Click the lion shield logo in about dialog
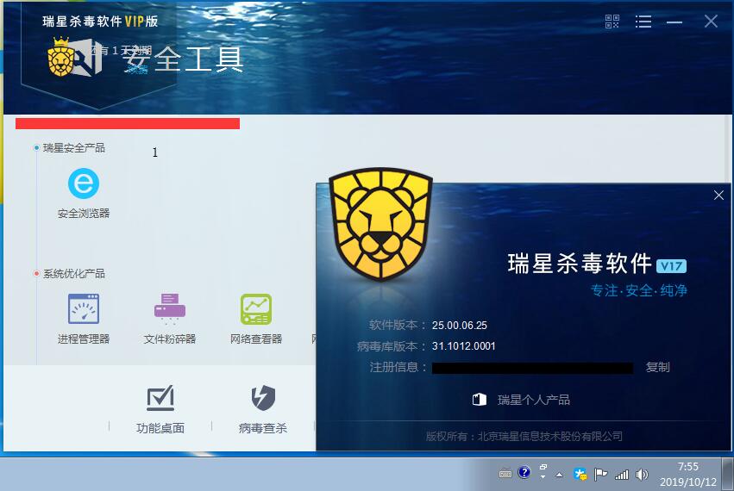The width and height of the screenshot is (734, 491). [380, 224]
